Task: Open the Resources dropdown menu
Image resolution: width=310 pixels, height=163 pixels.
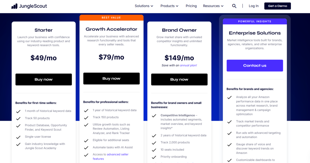Action: coord(213,6)
